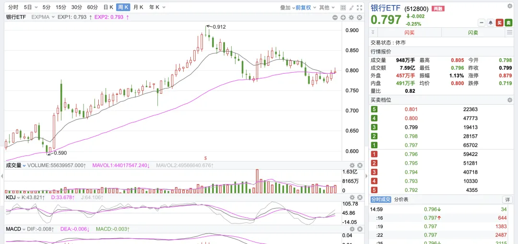Click the far-left edge collapse arrow
The image size is (518, 244).
[1, 177]
